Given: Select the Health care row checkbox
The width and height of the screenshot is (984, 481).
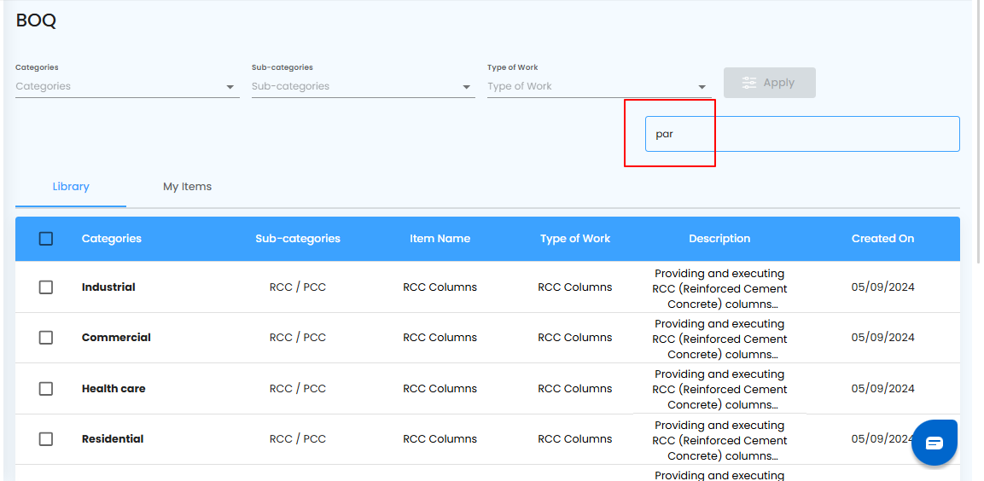Looking at the screenshot, I should coord(46,389).
